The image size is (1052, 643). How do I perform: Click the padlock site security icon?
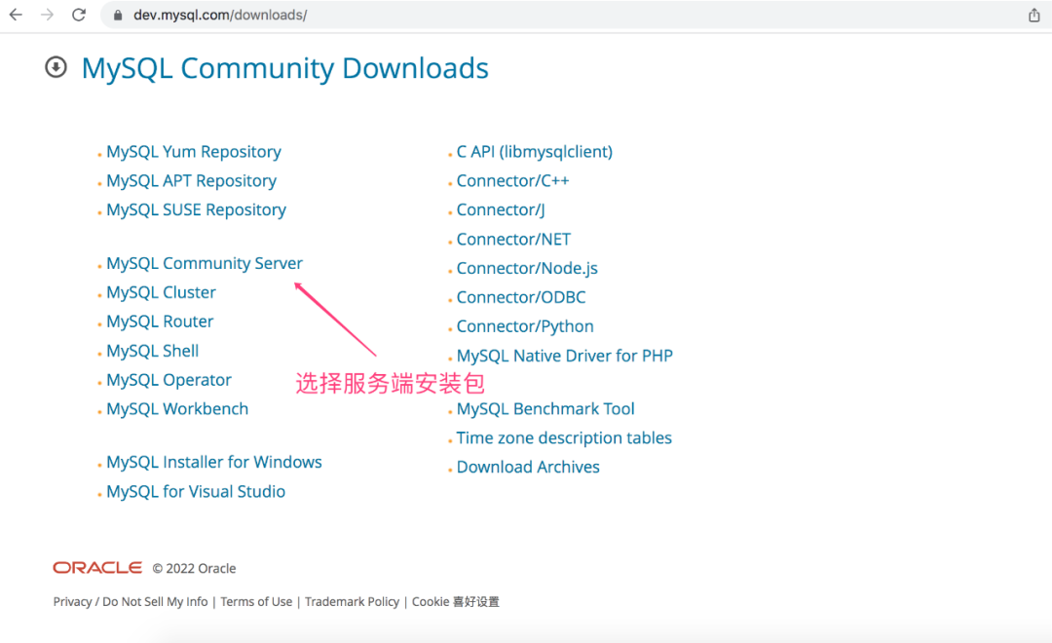click(x=118, y=16)
